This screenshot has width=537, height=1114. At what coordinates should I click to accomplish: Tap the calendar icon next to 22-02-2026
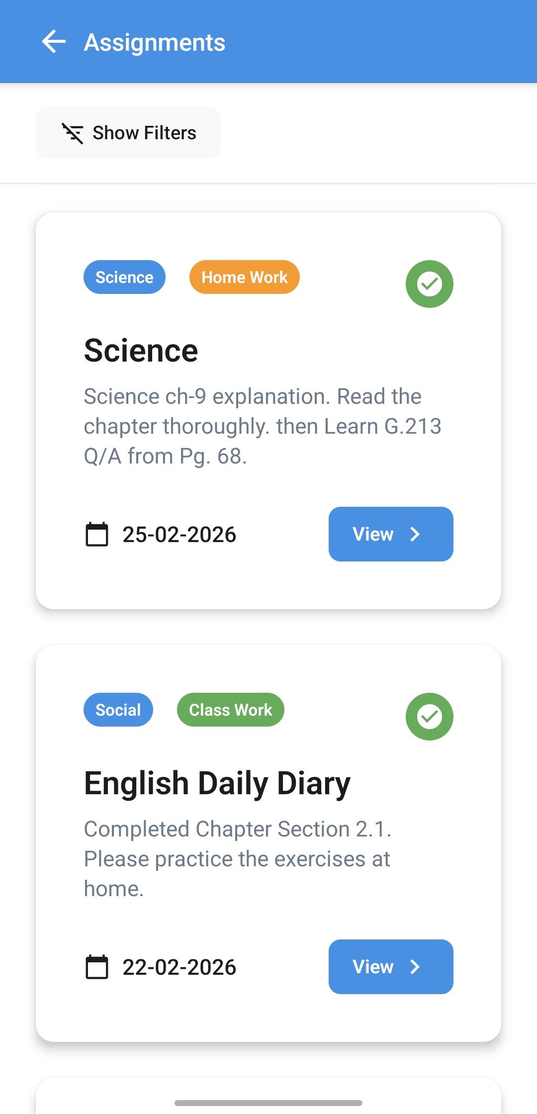[97, 967]
